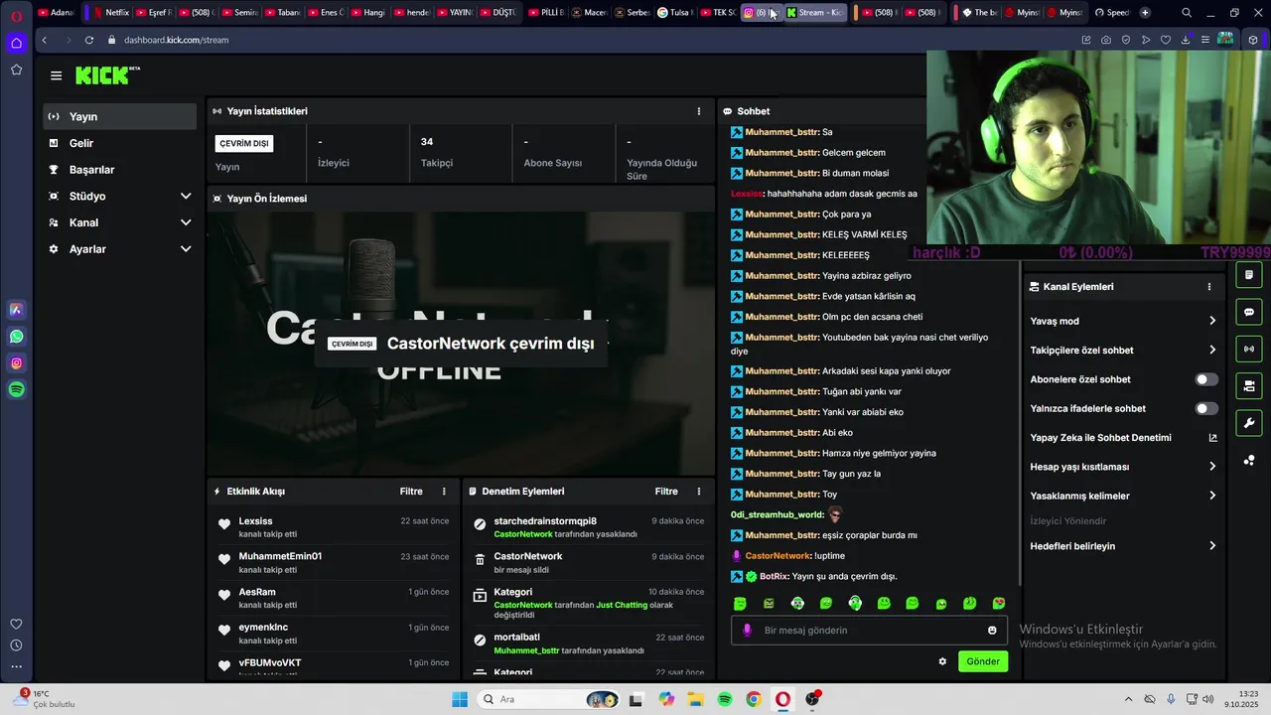
Task: Click eymenkInc in the activity feed
Action: (x=263, y=628)
